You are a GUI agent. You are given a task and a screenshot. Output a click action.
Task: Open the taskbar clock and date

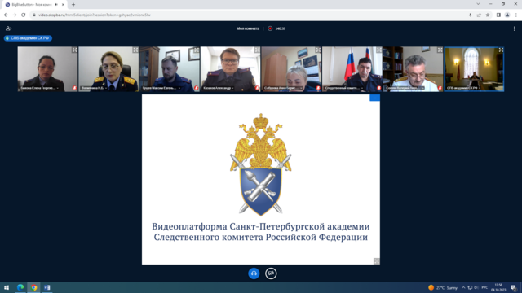point(498,287)
